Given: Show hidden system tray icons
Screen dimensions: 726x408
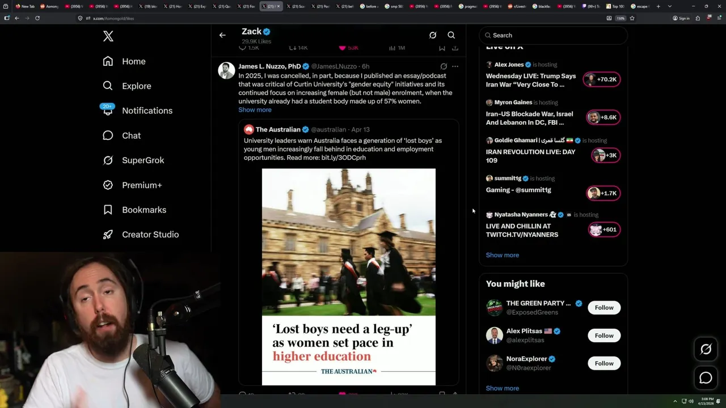Looking at the screenshot, I should pos(675,401).
